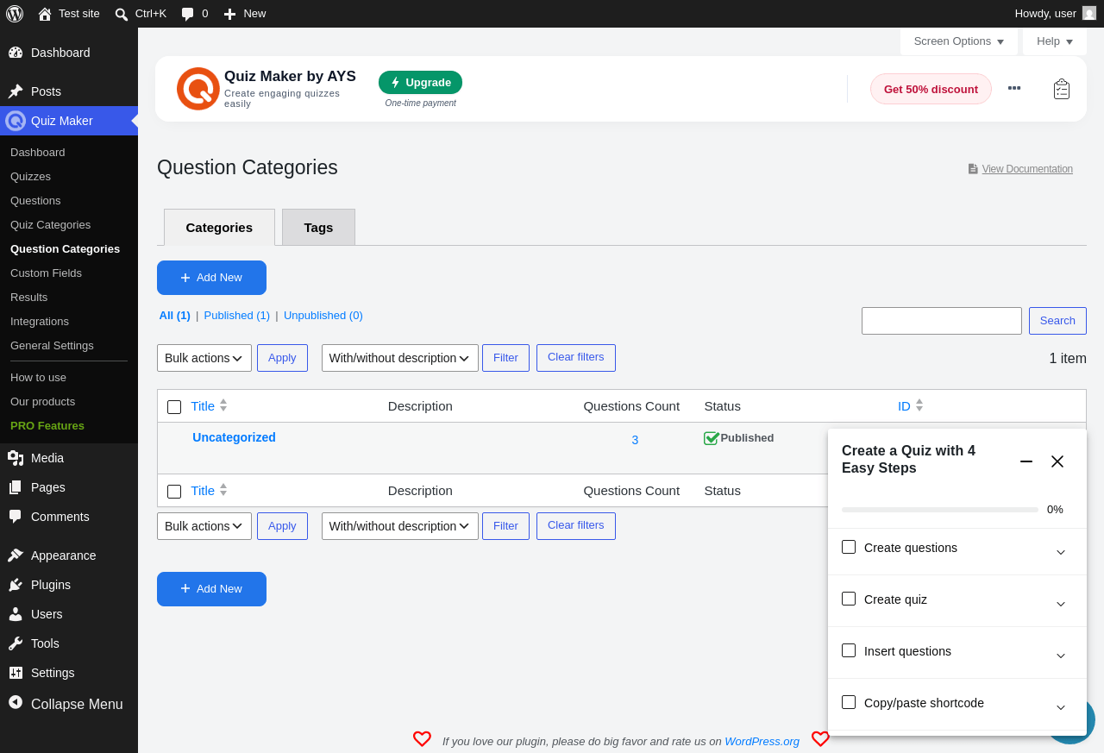Tick the Create questions checkbox

click(x=849, y=547)
